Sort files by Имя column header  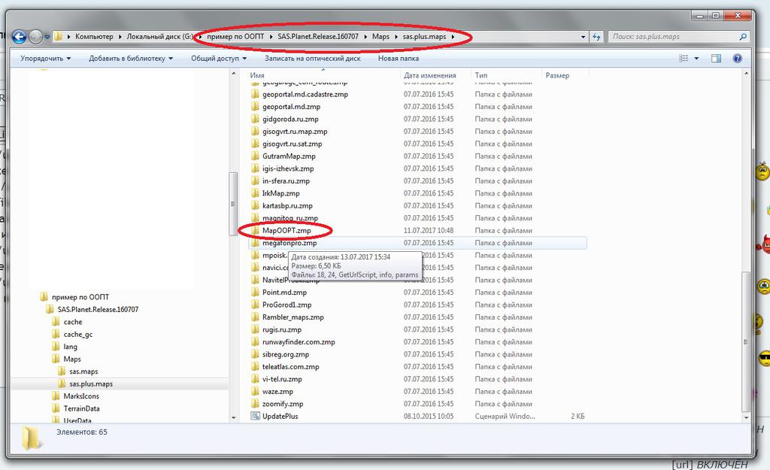258,75
